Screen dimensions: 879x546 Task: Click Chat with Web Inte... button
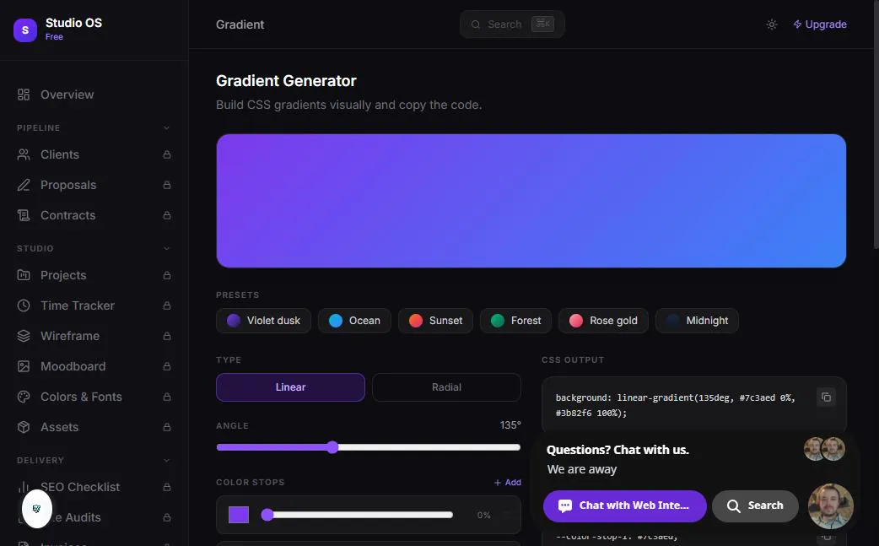pyautogui.click(x=624, y=505)
